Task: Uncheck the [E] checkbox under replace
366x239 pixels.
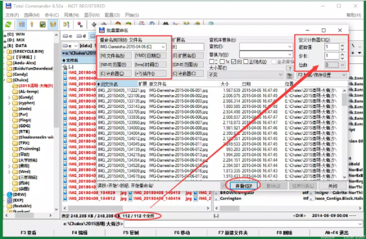Action: (234, 62)
